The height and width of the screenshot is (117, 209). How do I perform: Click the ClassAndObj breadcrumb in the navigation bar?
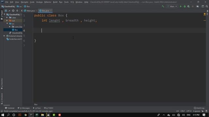pyautogui.click(x=8, y=6)
